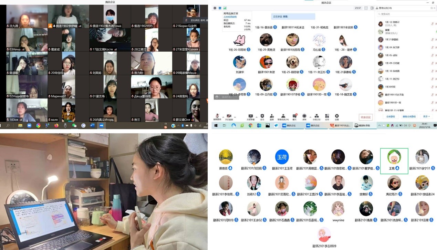Open the 聊天 (Chat) icon

(294, 116)
